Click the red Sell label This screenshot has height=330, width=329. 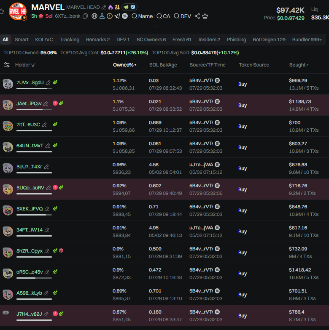pyautogui.click(x=49, y=16)
